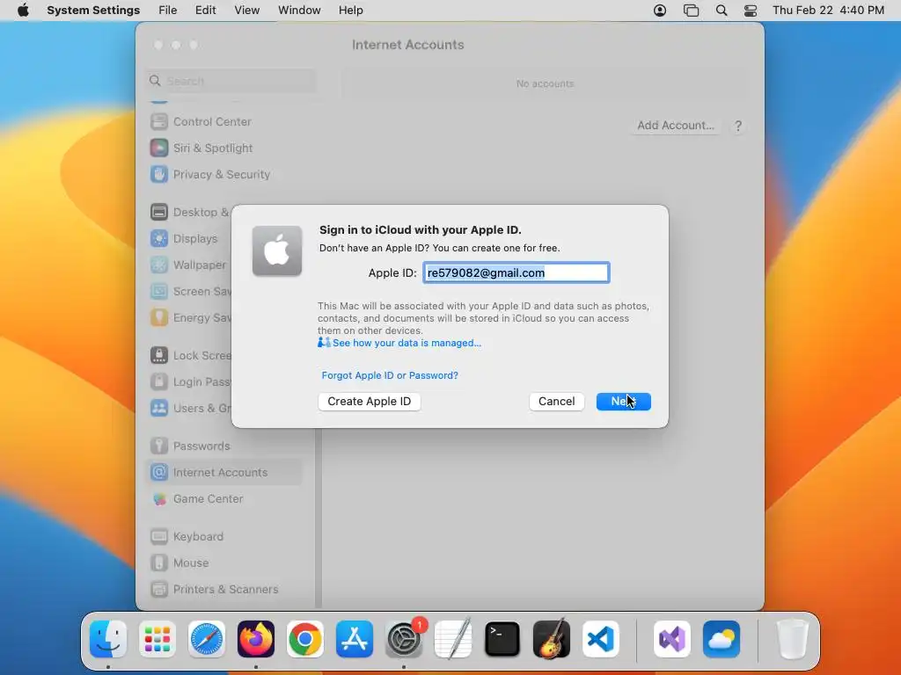
Task: Open Finder from the Dock
Action: tap(108, 639)
